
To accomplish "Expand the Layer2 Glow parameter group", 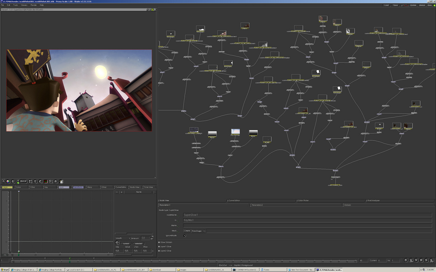I will [159, 251].
